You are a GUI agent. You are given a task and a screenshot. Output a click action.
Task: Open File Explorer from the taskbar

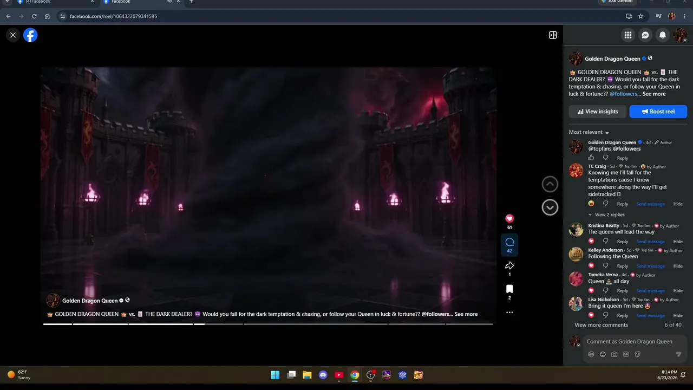click(307, 375)
